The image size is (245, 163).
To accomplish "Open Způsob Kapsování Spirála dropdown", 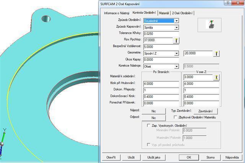I will pyautogui.click(x=176, y=28).
